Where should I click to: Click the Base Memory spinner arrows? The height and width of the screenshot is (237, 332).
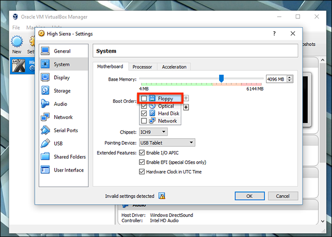290,79
